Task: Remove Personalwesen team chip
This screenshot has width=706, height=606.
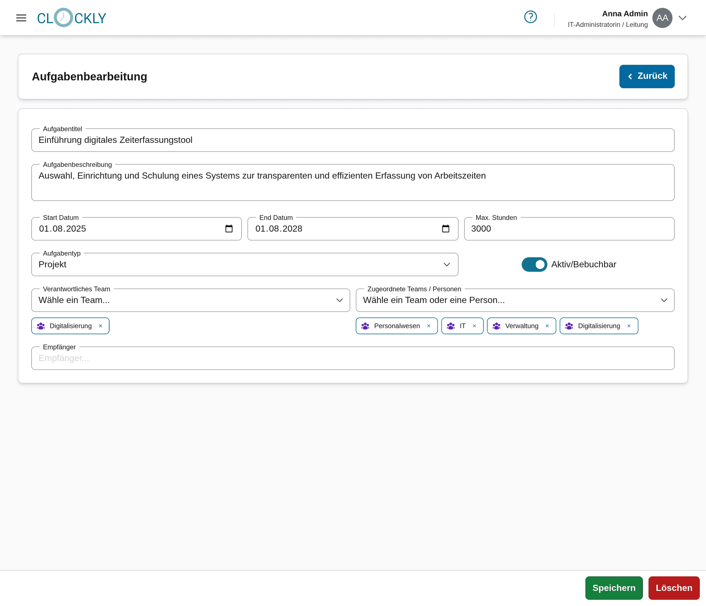Action: pyautogui.click(x=429, y=326)
